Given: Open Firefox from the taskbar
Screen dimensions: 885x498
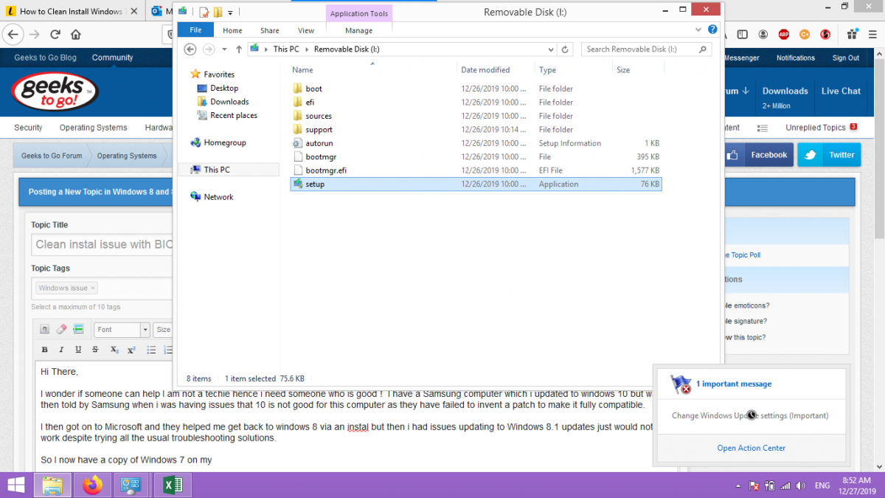Looking at the screenshot, I should (x=92, y=485).
